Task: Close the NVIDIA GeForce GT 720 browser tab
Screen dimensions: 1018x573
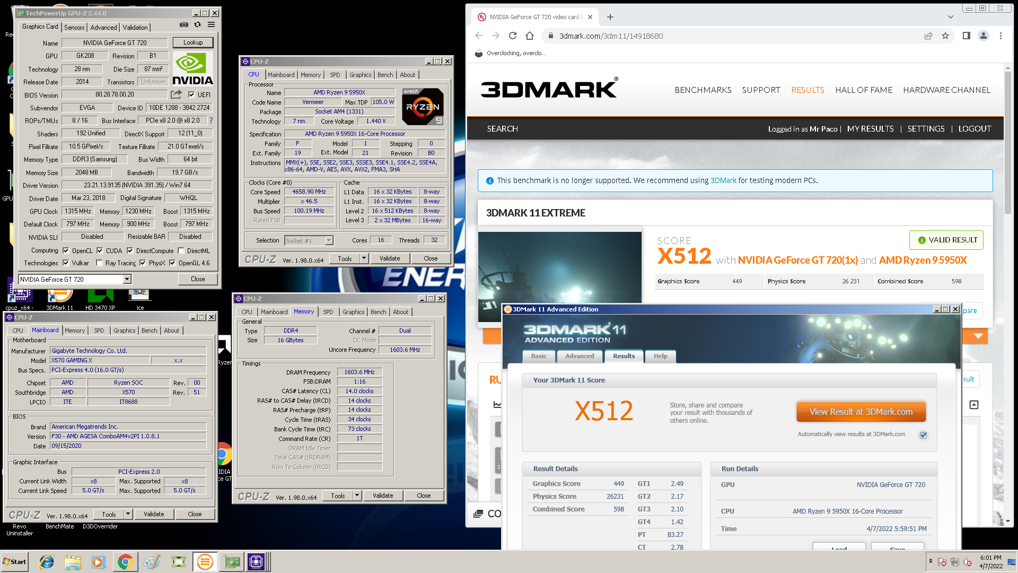Action: pos(590,17)
